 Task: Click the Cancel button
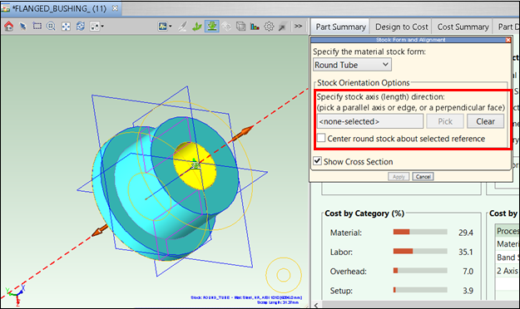[x=423, y=177]
